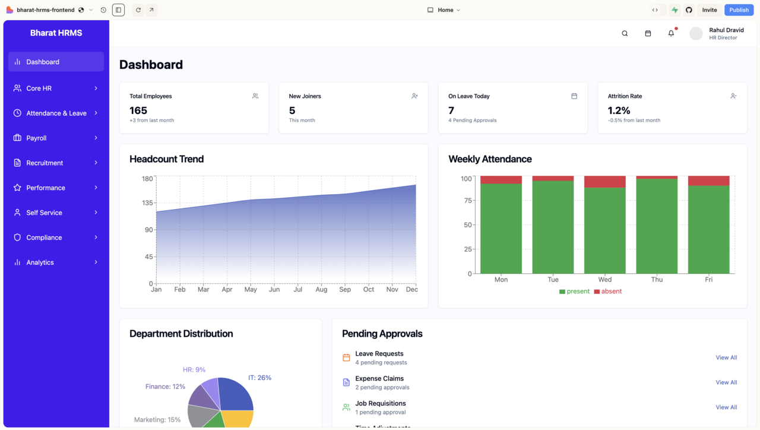Click the GitHub icon in the top toolbar
Screen dimensions: 760x430
click(x=689, y=10)
